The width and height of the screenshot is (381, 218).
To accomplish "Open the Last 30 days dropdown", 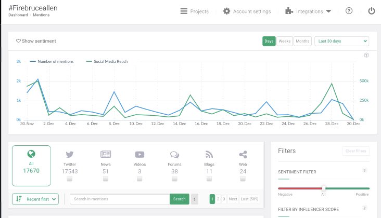I will click(341, 41).
